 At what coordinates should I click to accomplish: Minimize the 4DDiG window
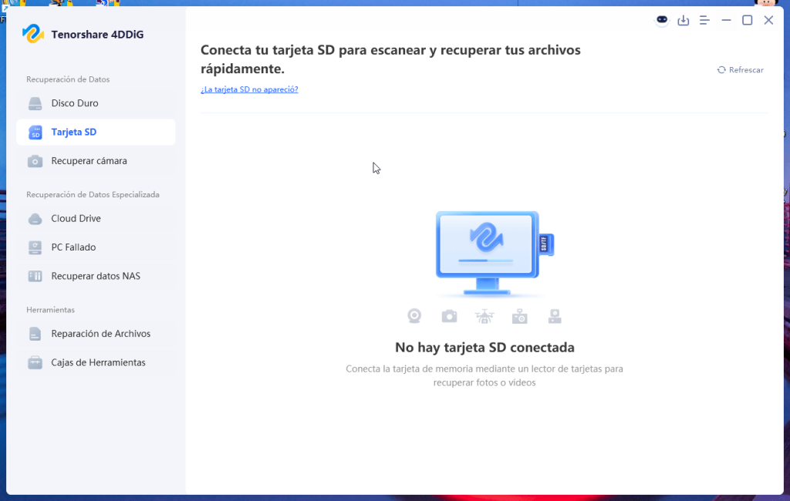point(726,20)
